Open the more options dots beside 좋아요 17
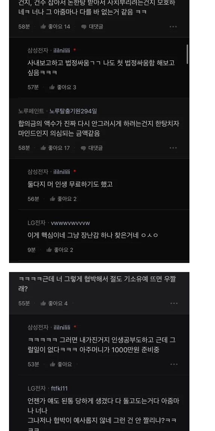 (x=173, y=148)
